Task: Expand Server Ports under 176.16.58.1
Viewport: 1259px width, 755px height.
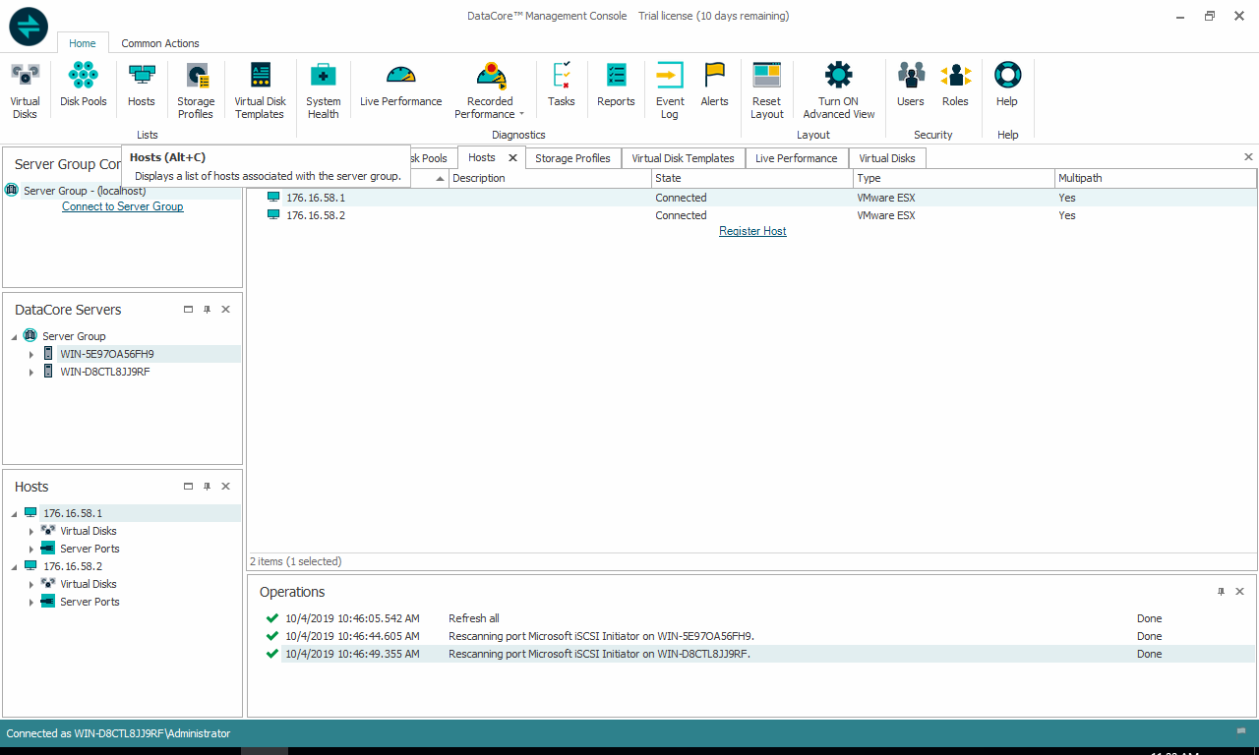Action: tap(31, 549)
